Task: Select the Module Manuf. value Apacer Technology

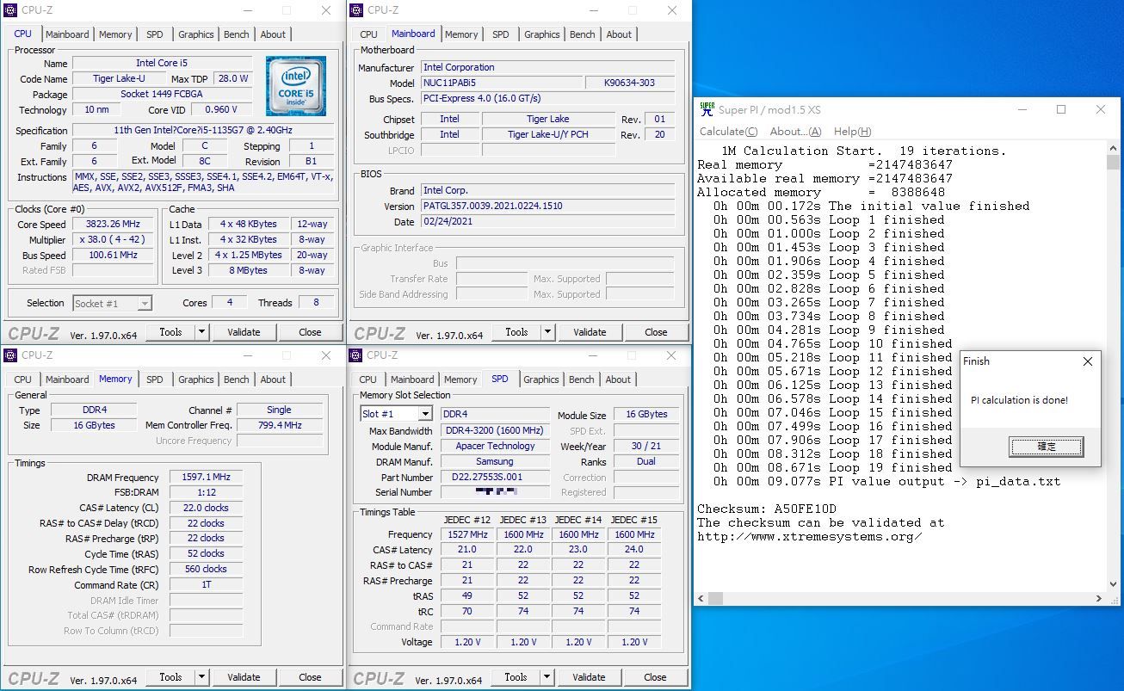Action: tap(496, 447)
